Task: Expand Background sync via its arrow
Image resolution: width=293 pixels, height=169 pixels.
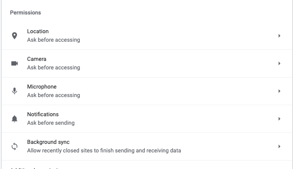Action: click(279, 146)
